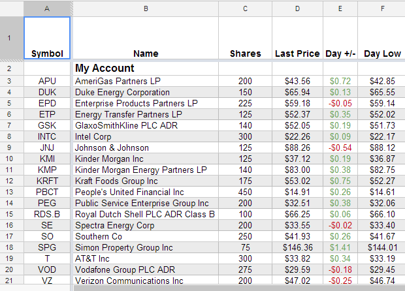Click the Name header cell
The image size is (405, 291).
(146, 38)
